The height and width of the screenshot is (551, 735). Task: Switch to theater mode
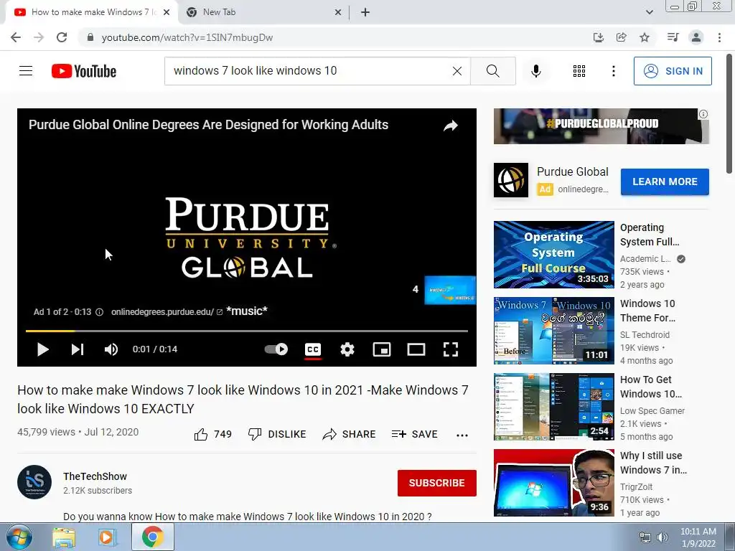click(416, 349)
